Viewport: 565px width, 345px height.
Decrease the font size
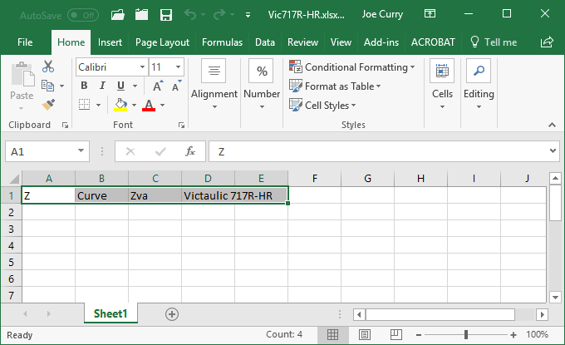tap(176, 86)
